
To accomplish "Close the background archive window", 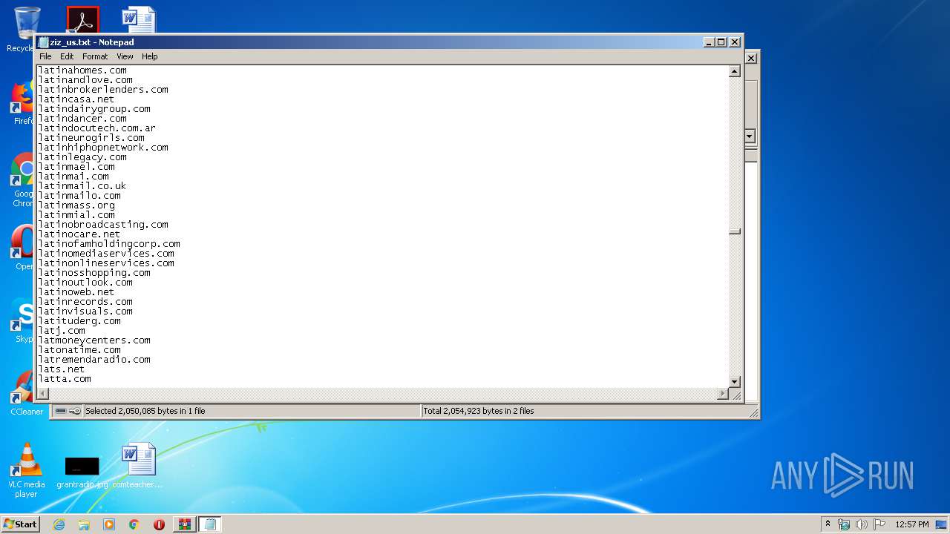I will point(751,58).
